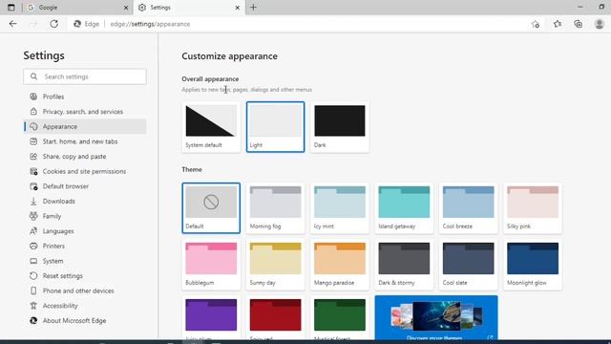Click the back navigation arrow
Screen dimensions: 611x344
click(x=12, y=24)
